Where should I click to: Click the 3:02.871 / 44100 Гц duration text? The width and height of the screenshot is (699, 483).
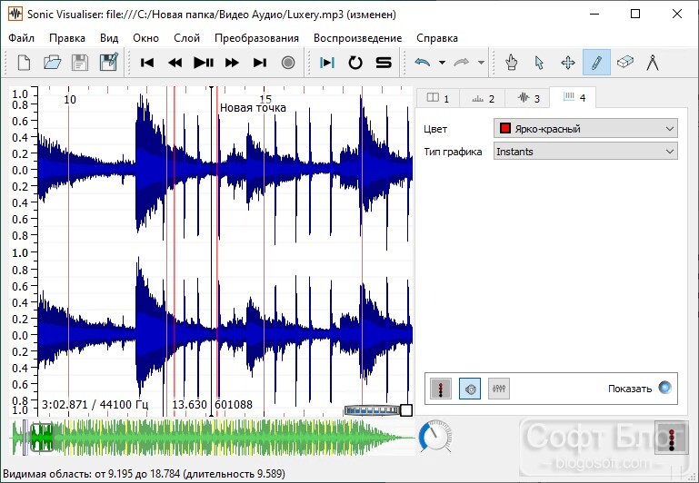95,404
